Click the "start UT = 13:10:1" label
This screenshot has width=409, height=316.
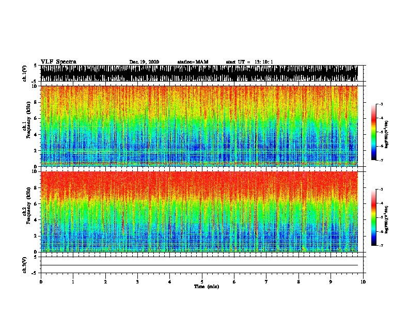(x=249, y=62)
